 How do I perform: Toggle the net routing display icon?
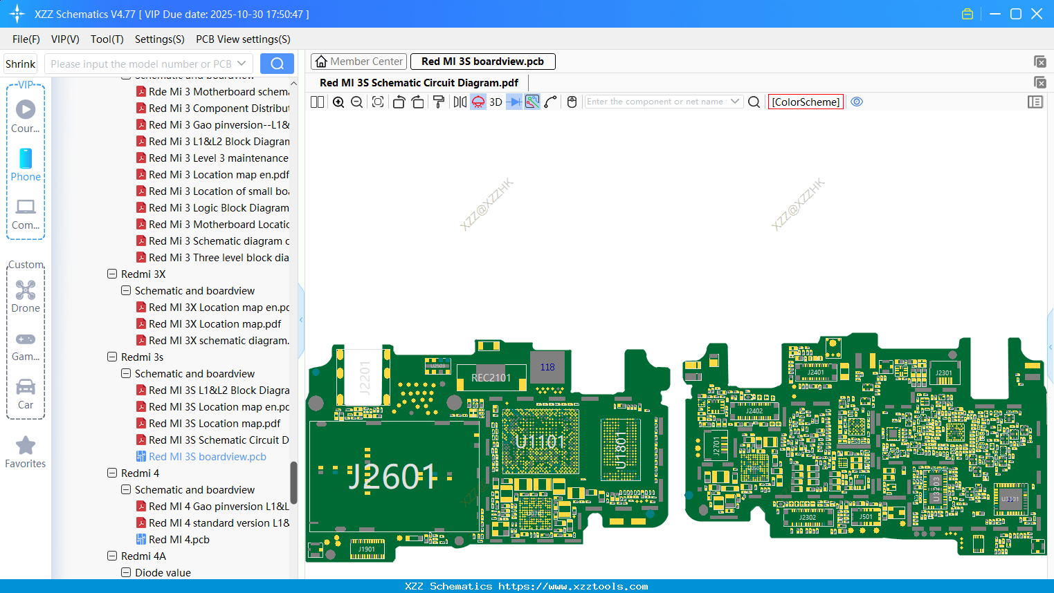coord(532,102)
